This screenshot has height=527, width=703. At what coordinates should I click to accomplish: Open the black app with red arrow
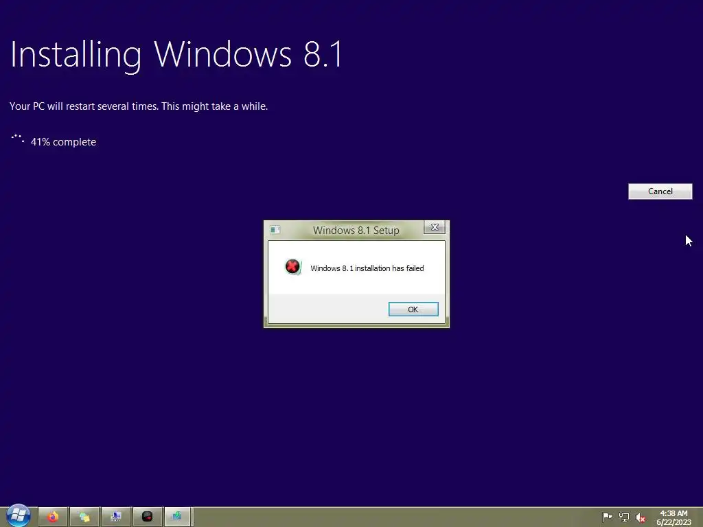147,517
